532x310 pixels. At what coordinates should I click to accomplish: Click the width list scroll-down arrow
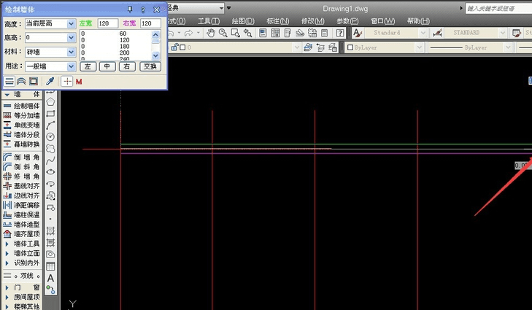pyautogui.click(x=155, y=55)
